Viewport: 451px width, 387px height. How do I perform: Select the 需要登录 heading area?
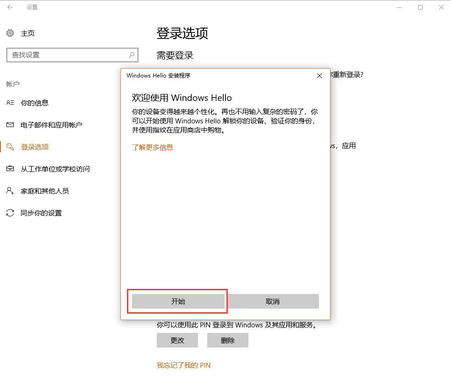[175, 55]
